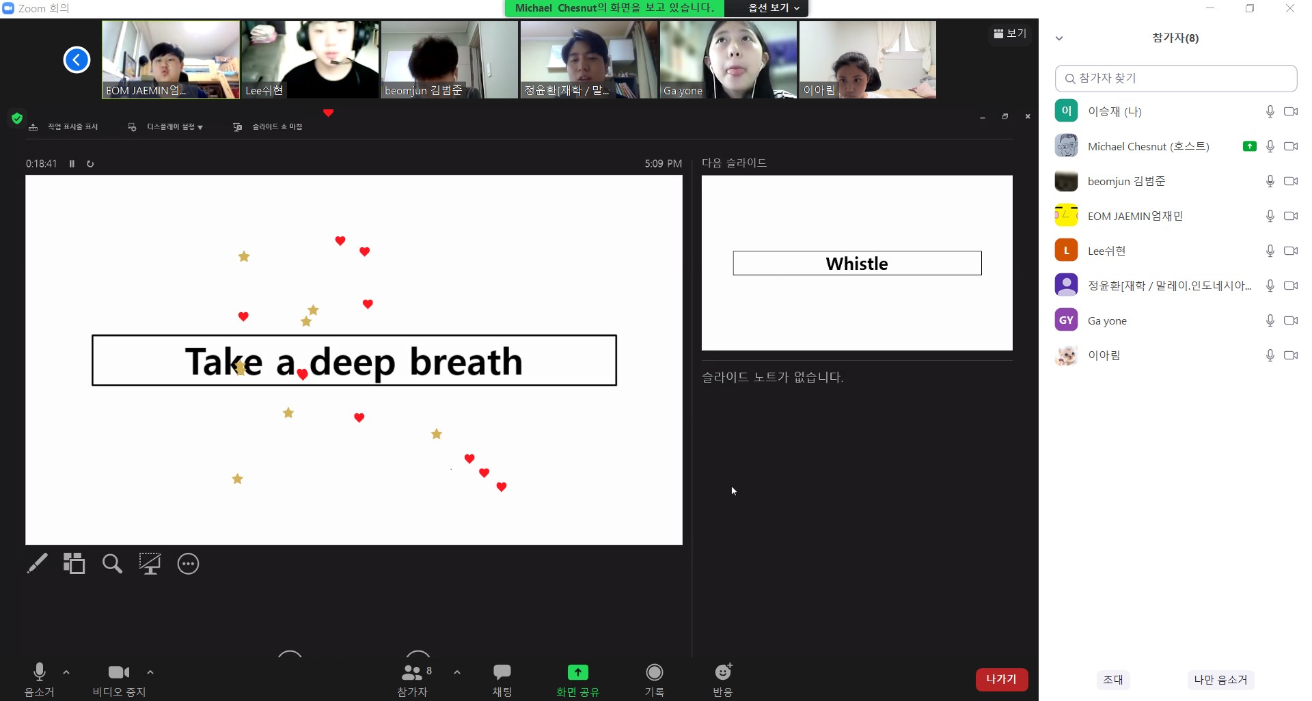Click the green share screen (화면 공유) icon
The image size is (1312, 701).
coord(577,673)
